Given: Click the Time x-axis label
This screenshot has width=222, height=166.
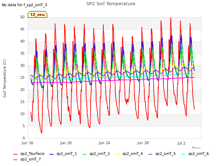Looking at the screenshot, I should pos(196,148).
